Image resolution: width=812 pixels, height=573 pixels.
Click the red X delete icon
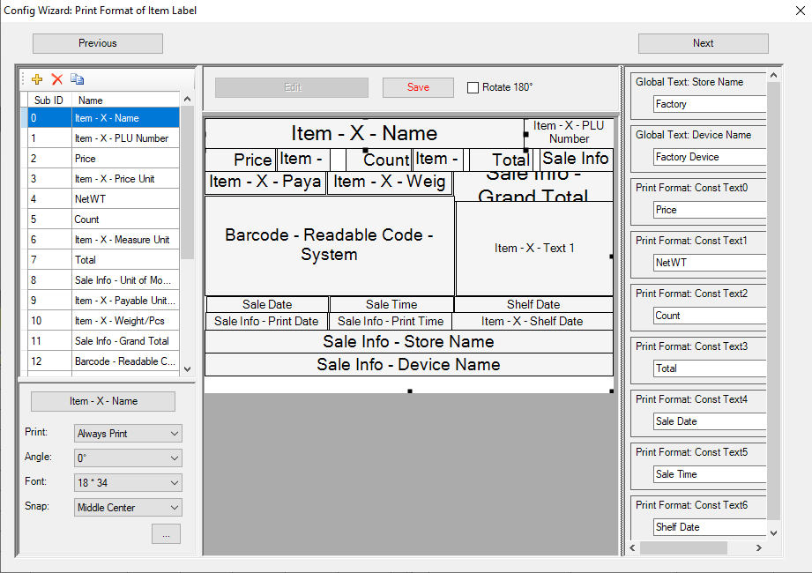(x=57, y=79)
